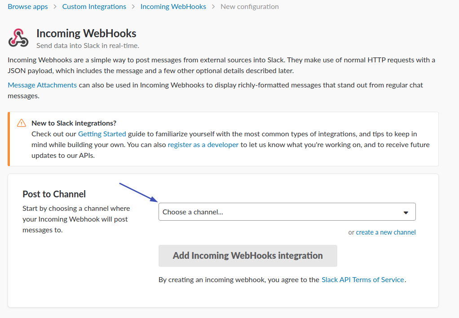Viewport: 459px width, 318px height.
Task: Click the black caret arrow in channel selector
Action: 406,213
